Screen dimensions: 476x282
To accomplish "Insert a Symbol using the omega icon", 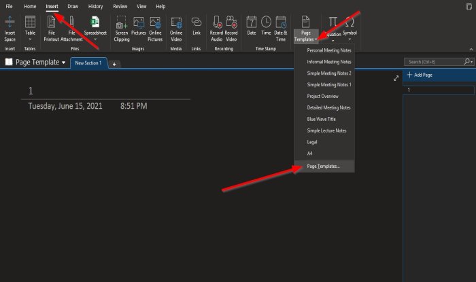I will [350, 22].
